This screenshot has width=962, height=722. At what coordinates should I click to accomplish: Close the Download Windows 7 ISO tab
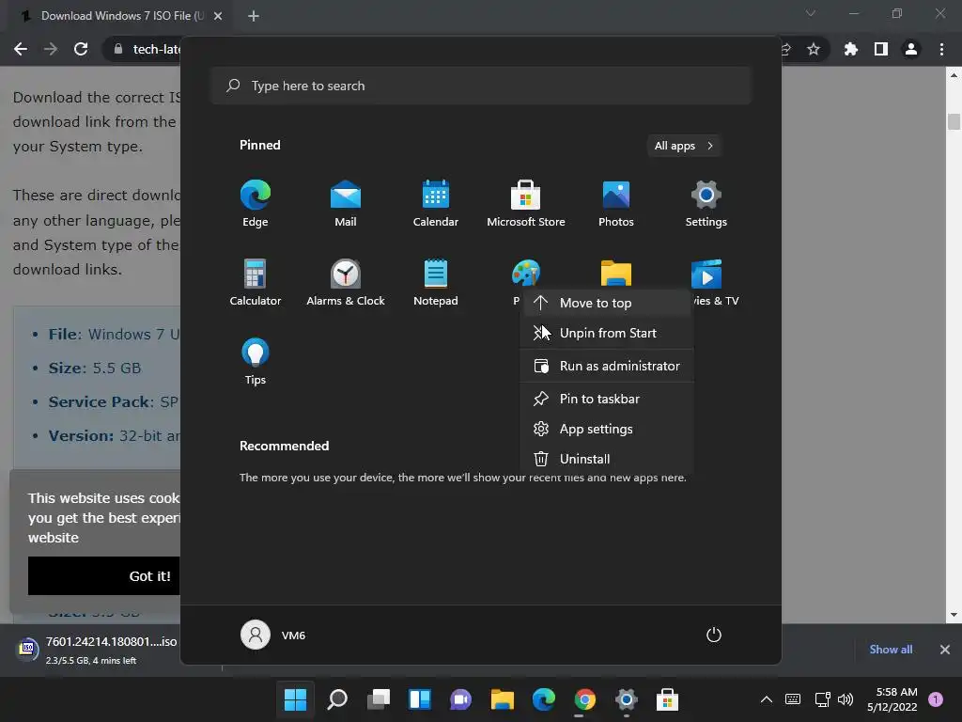(218, 16)
